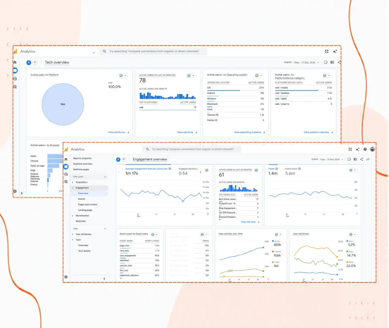Click Explore icon in Tech overview window sidebar

(15, 79)
